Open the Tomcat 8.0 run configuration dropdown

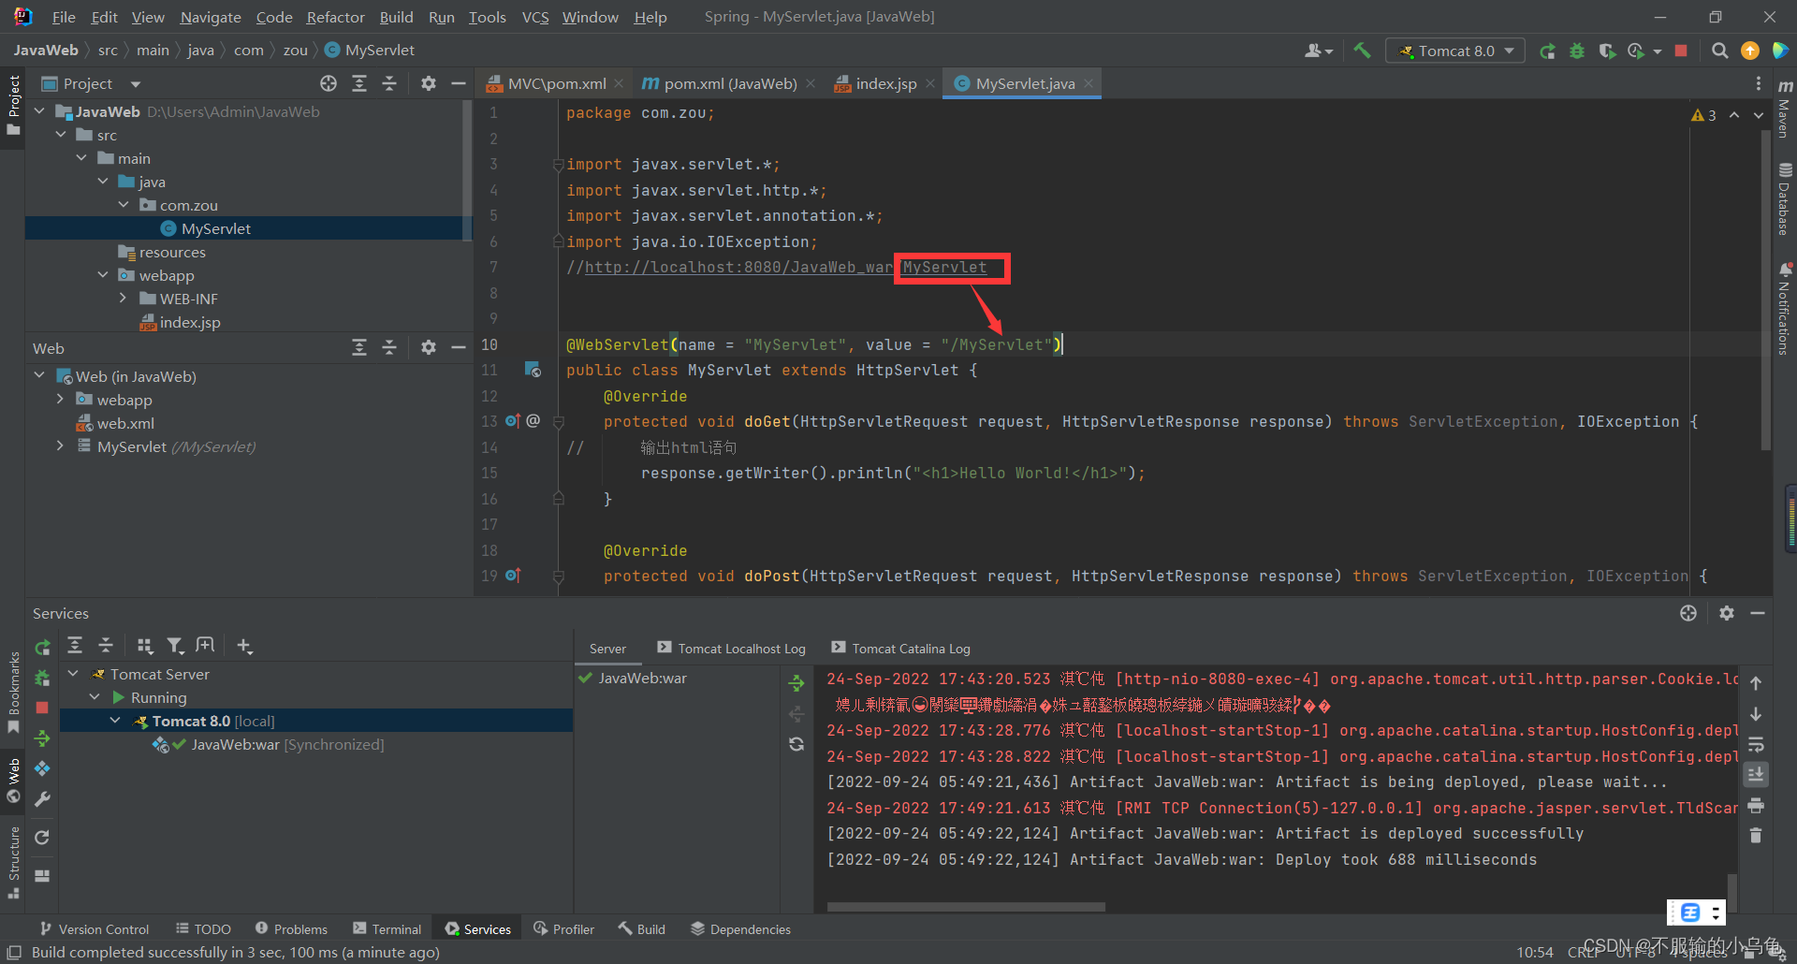1455,51
